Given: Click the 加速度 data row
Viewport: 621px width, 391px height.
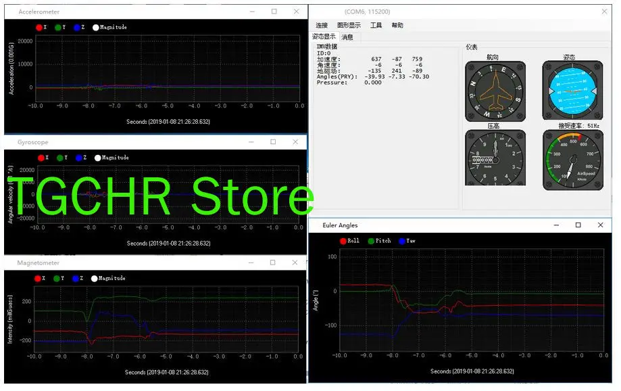Looking at the screenshot, I should pyautogui.click(x=370, y=59).
